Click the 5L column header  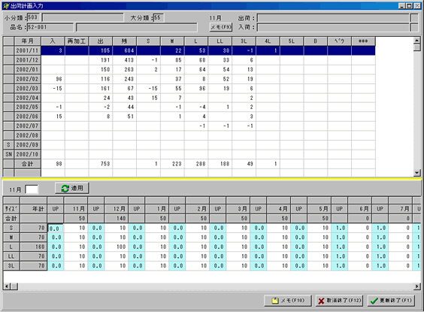tap(291, 41)
